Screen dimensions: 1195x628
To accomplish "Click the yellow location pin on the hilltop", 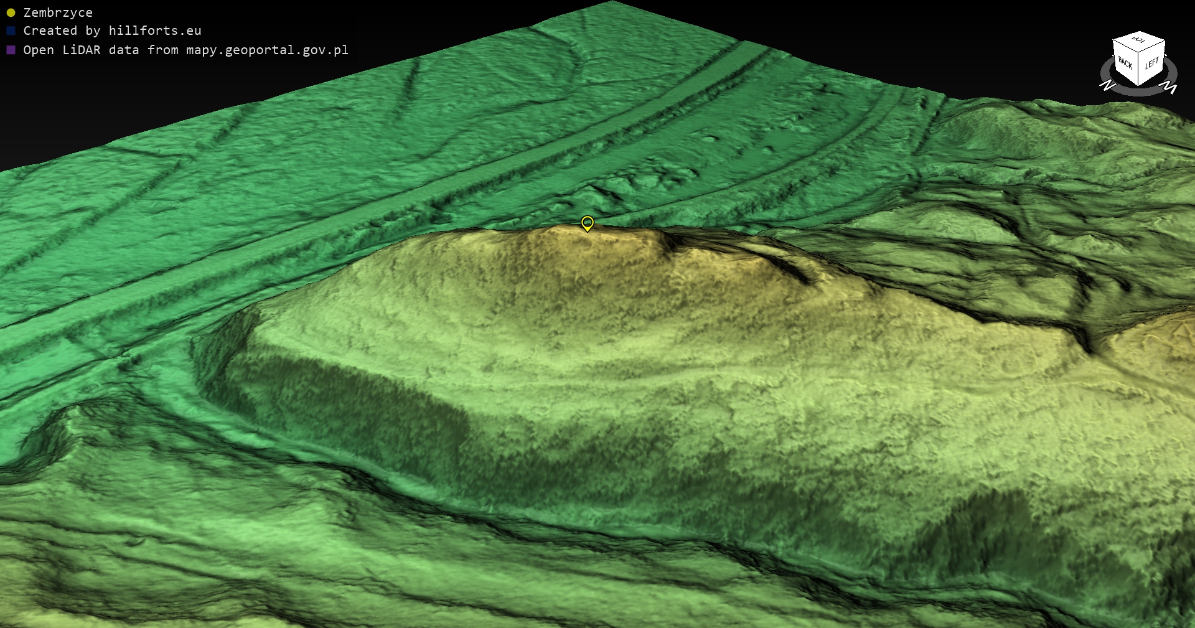I will point(587,223).
